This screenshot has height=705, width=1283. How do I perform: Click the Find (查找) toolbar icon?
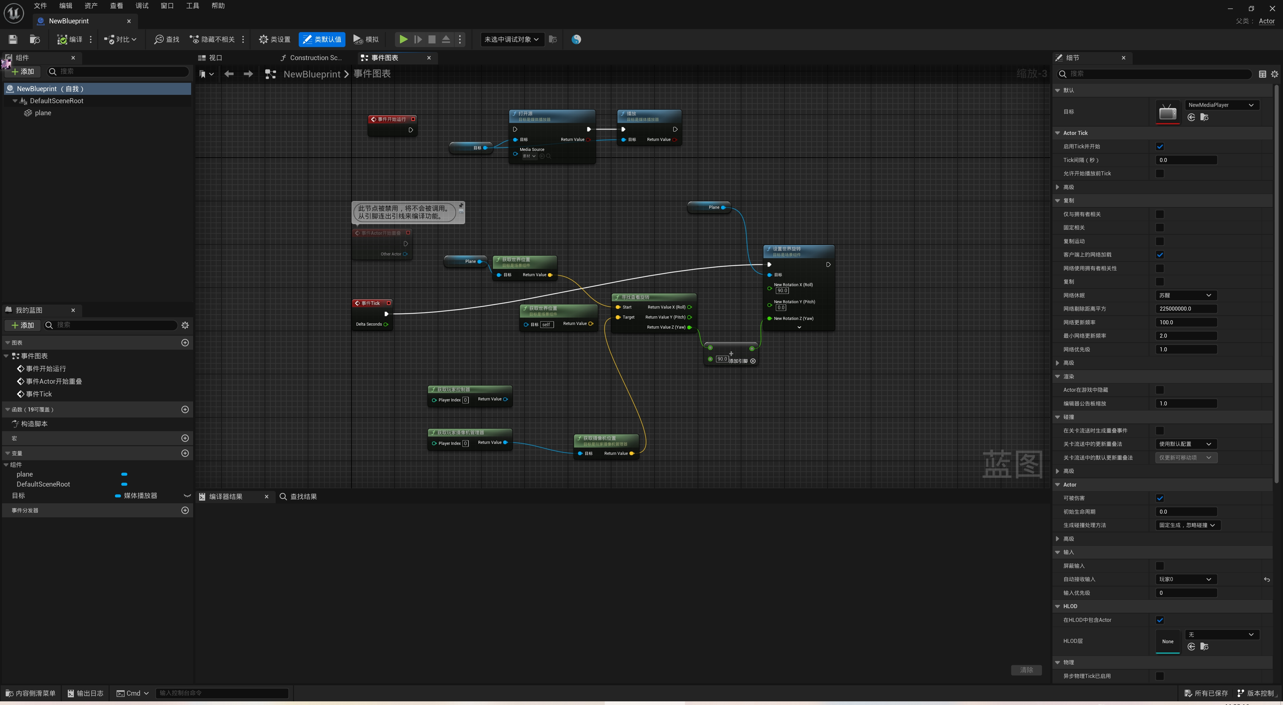point(166,39)
